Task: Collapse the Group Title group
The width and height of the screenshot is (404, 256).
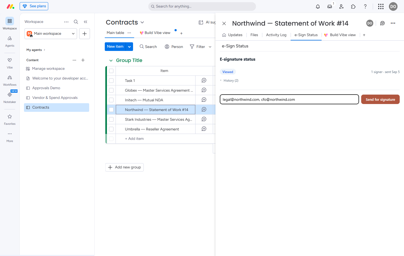Action: click(x=111, y=61)
